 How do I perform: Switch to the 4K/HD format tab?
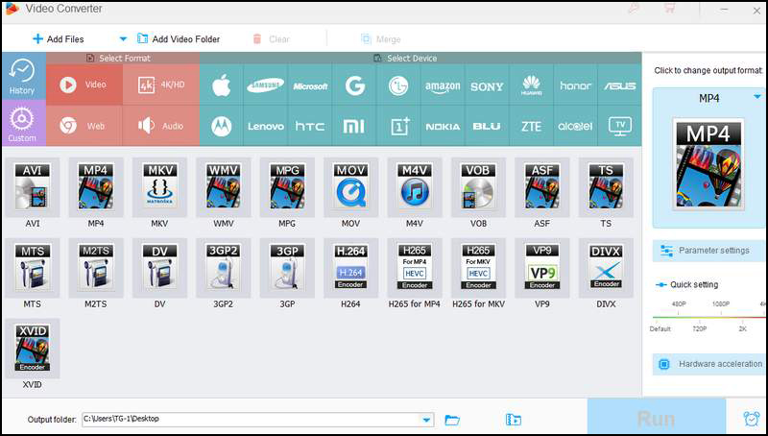(161, 85)
